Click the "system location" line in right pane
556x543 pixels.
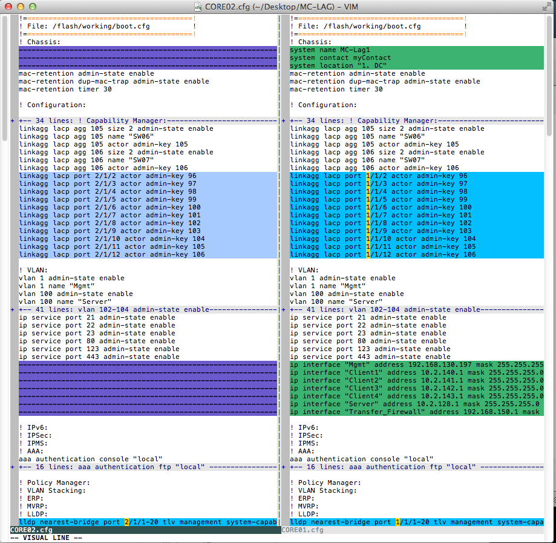click(338, 65)
